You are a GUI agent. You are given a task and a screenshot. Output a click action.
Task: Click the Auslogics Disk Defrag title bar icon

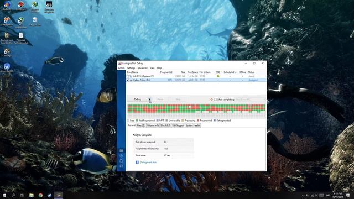120,64
